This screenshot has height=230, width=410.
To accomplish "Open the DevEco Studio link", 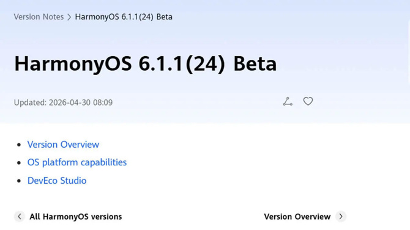I will click(x=57, y=181).
